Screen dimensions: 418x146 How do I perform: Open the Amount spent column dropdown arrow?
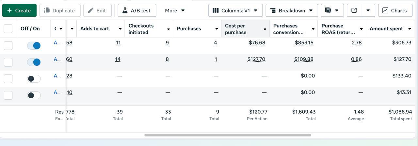pos(410,29)
